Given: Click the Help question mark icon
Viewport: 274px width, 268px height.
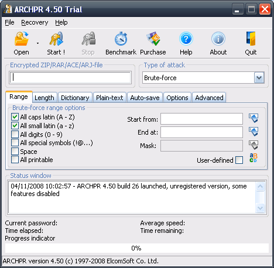Looking at the screenshot, I should 186,39.
